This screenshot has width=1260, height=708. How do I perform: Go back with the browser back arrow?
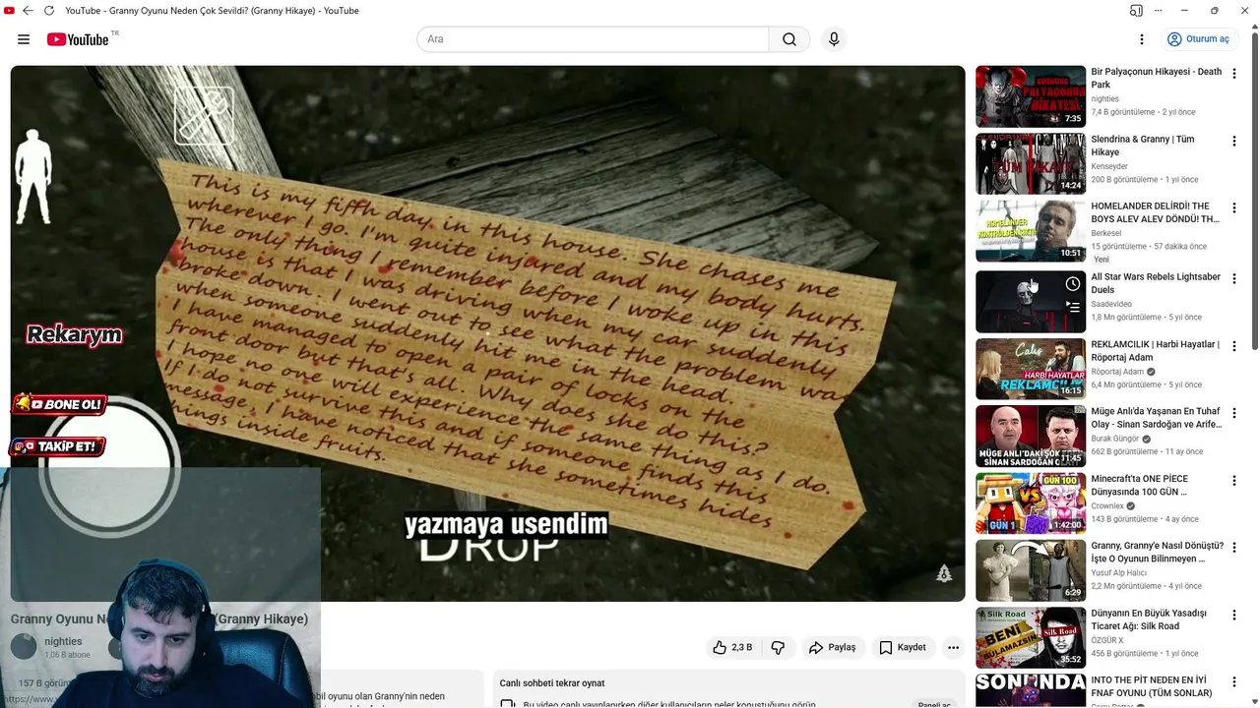[x=28, y=11]
